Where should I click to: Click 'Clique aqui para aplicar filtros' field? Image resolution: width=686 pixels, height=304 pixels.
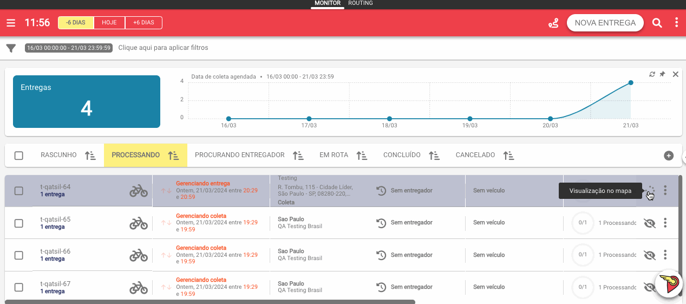click(164, 48)
